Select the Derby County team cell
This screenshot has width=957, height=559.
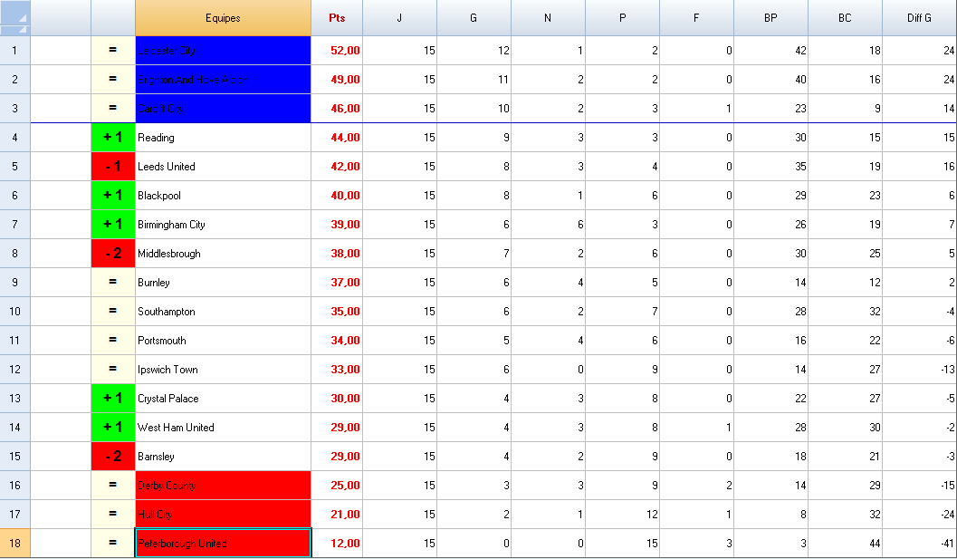coord(223,486)
